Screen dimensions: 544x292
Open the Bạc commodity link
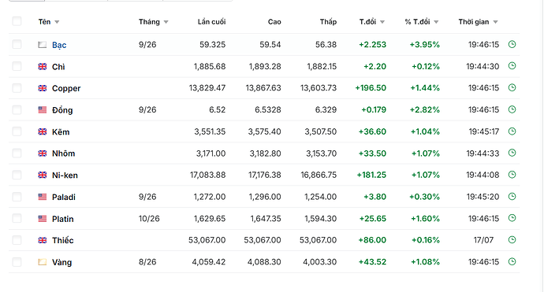tap(59, 45)
